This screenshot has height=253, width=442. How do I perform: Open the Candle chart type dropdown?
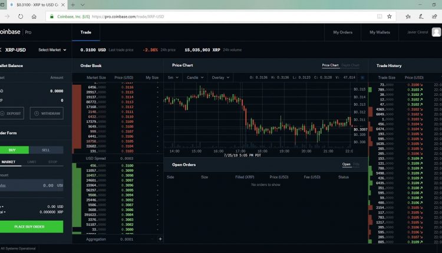[x=195, y=78]
